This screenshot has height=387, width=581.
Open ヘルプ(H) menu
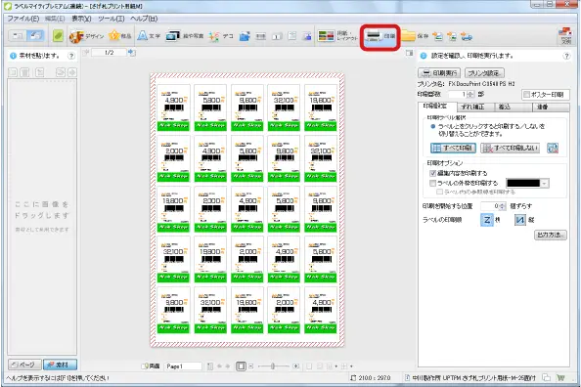(x=144, y=19)
